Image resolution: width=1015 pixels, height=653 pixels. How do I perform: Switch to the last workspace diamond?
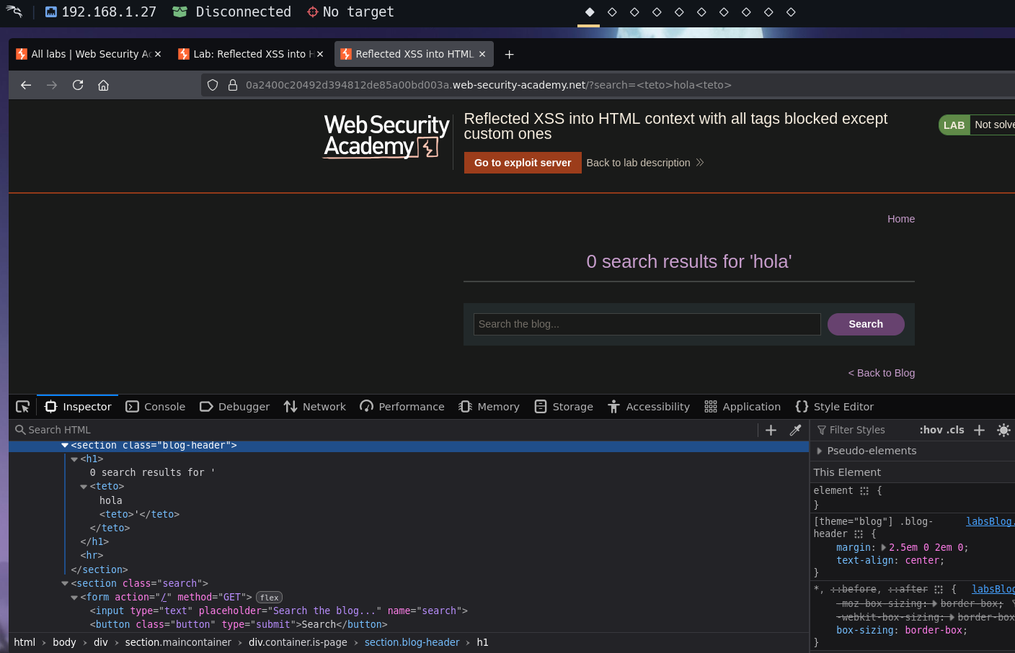(791, 12)
